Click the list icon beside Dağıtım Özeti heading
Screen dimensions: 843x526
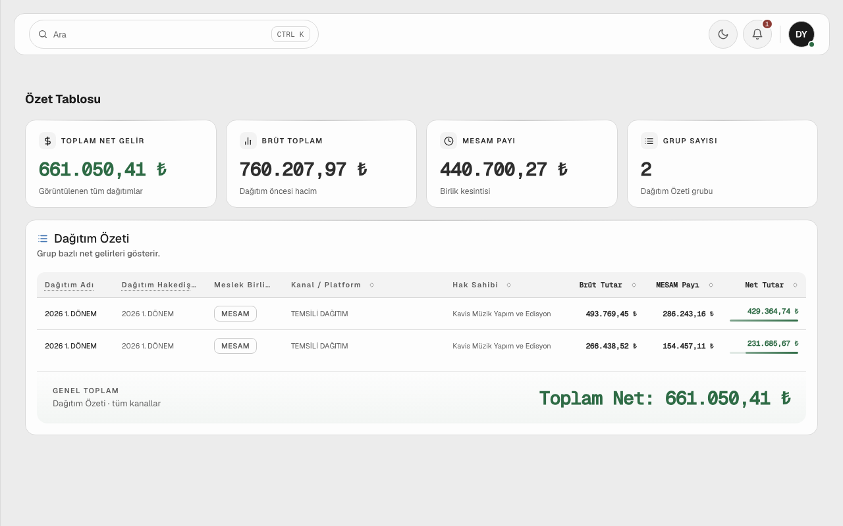(43, 239)
